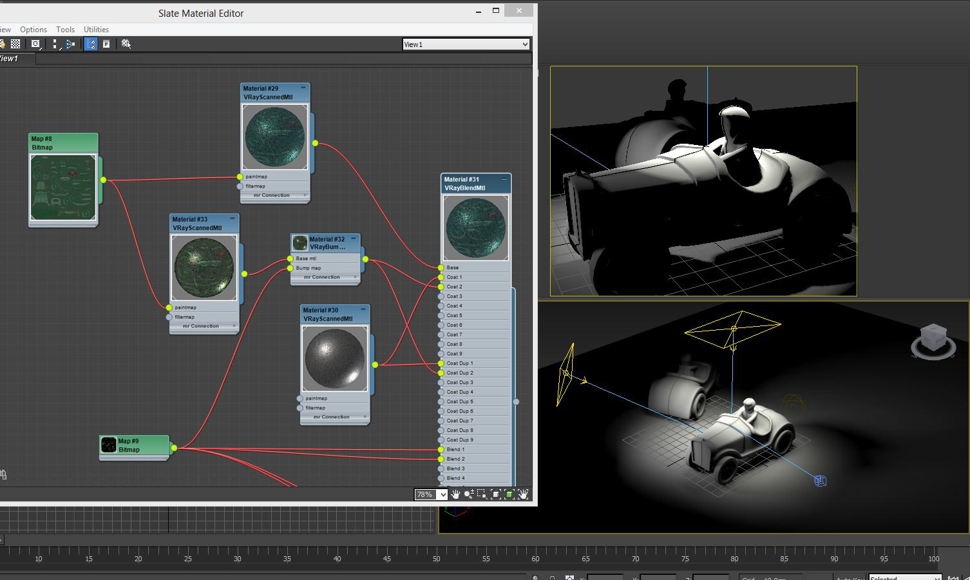Click the mr Connection bar on Material #30
970x580 pixels.
click(x=331, y=417)
